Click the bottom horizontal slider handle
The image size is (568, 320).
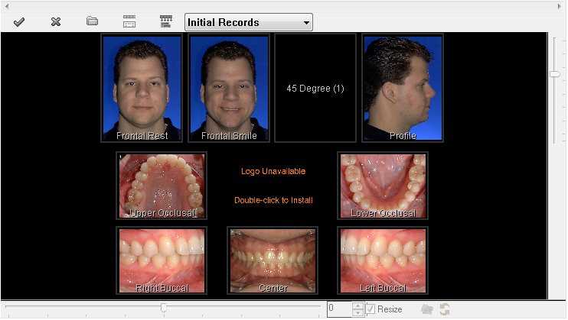point(163,307)
